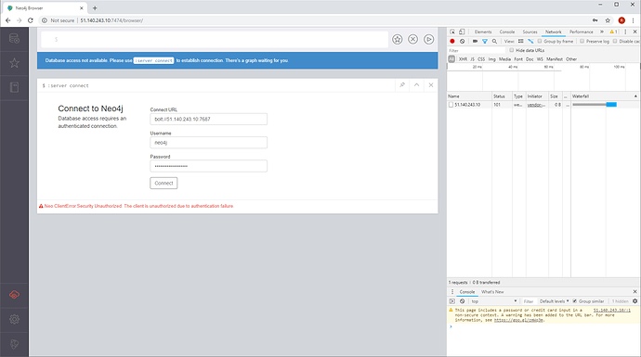Toggle Group similar checkbox in console
Image resolution: width=641 pixels, height=357 pixels.
click(575, 301)
